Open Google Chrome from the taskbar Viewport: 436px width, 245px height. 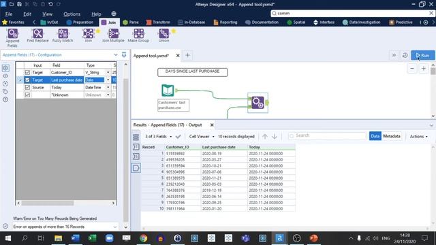click(x=144, y=238)
